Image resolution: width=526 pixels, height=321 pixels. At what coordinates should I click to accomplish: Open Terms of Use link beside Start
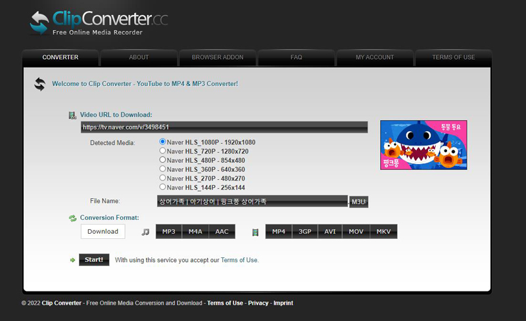(x=239, y=260)
